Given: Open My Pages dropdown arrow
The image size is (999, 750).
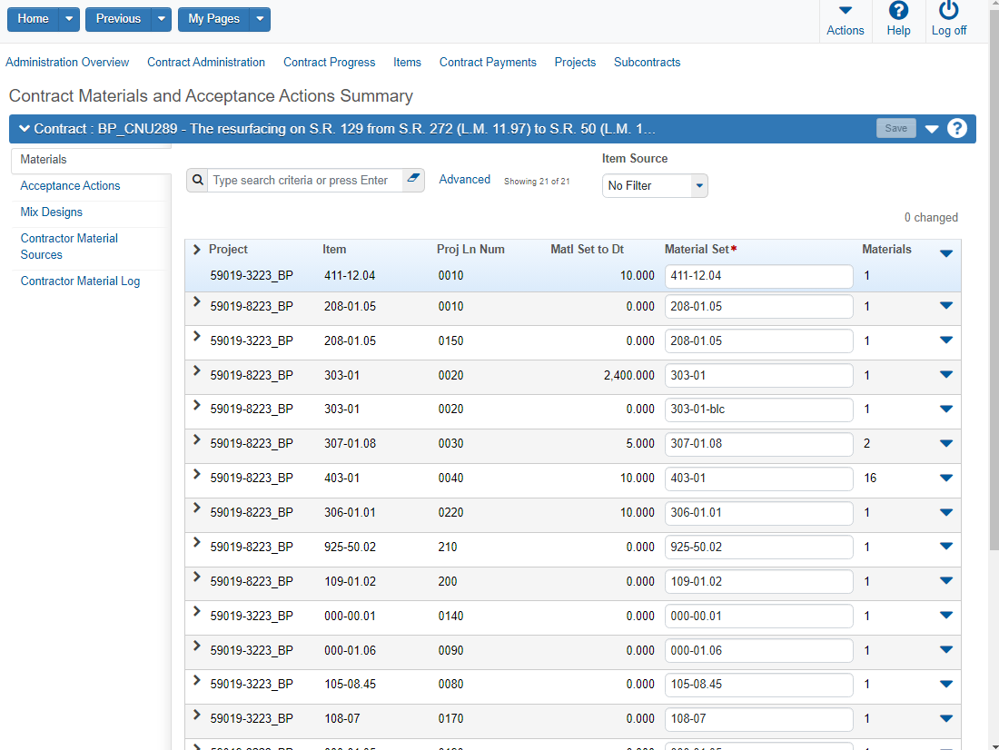Looking at the screenshot, I should [x=260, y=19].
